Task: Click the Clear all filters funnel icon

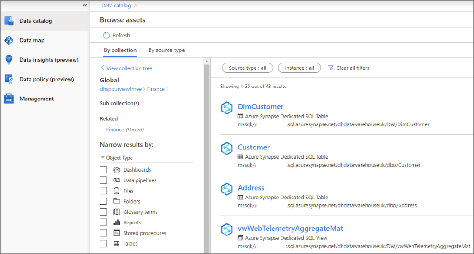Action: pyautogui.click(x=331, y=68)
